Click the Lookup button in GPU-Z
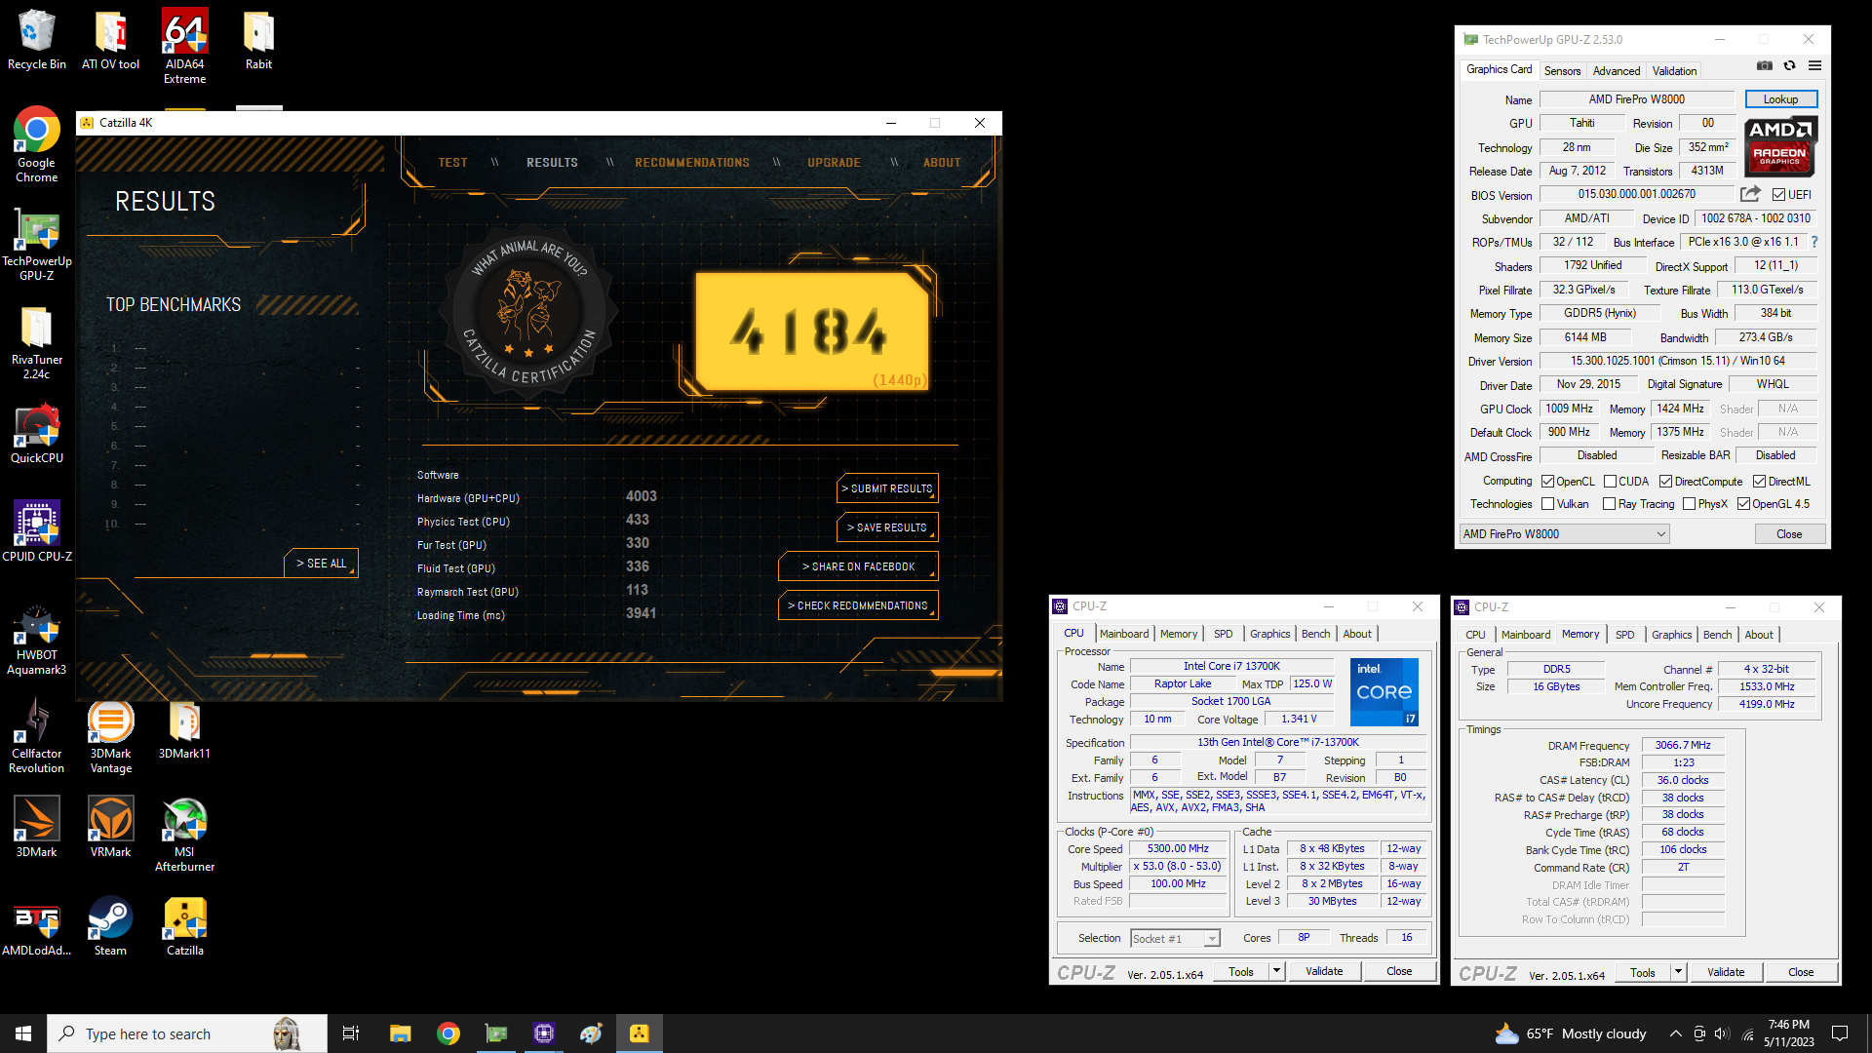Viewport: 1872px width, 1053px height. (x=1780, y=99)
